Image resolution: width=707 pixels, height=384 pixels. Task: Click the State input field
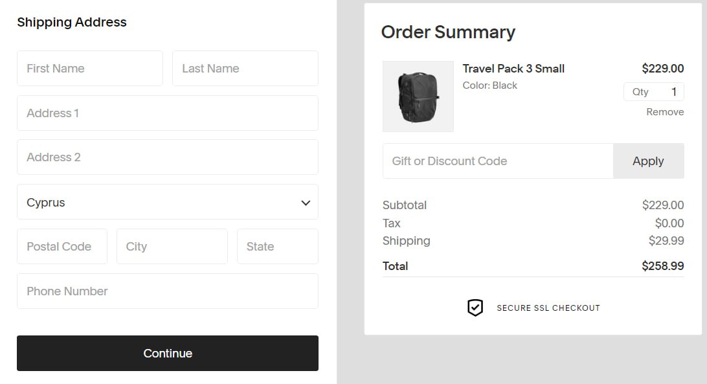277,247
